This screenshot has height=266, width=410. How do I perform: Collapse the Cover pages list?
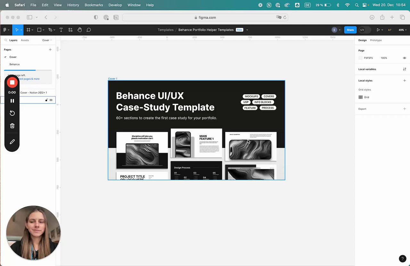47,40
